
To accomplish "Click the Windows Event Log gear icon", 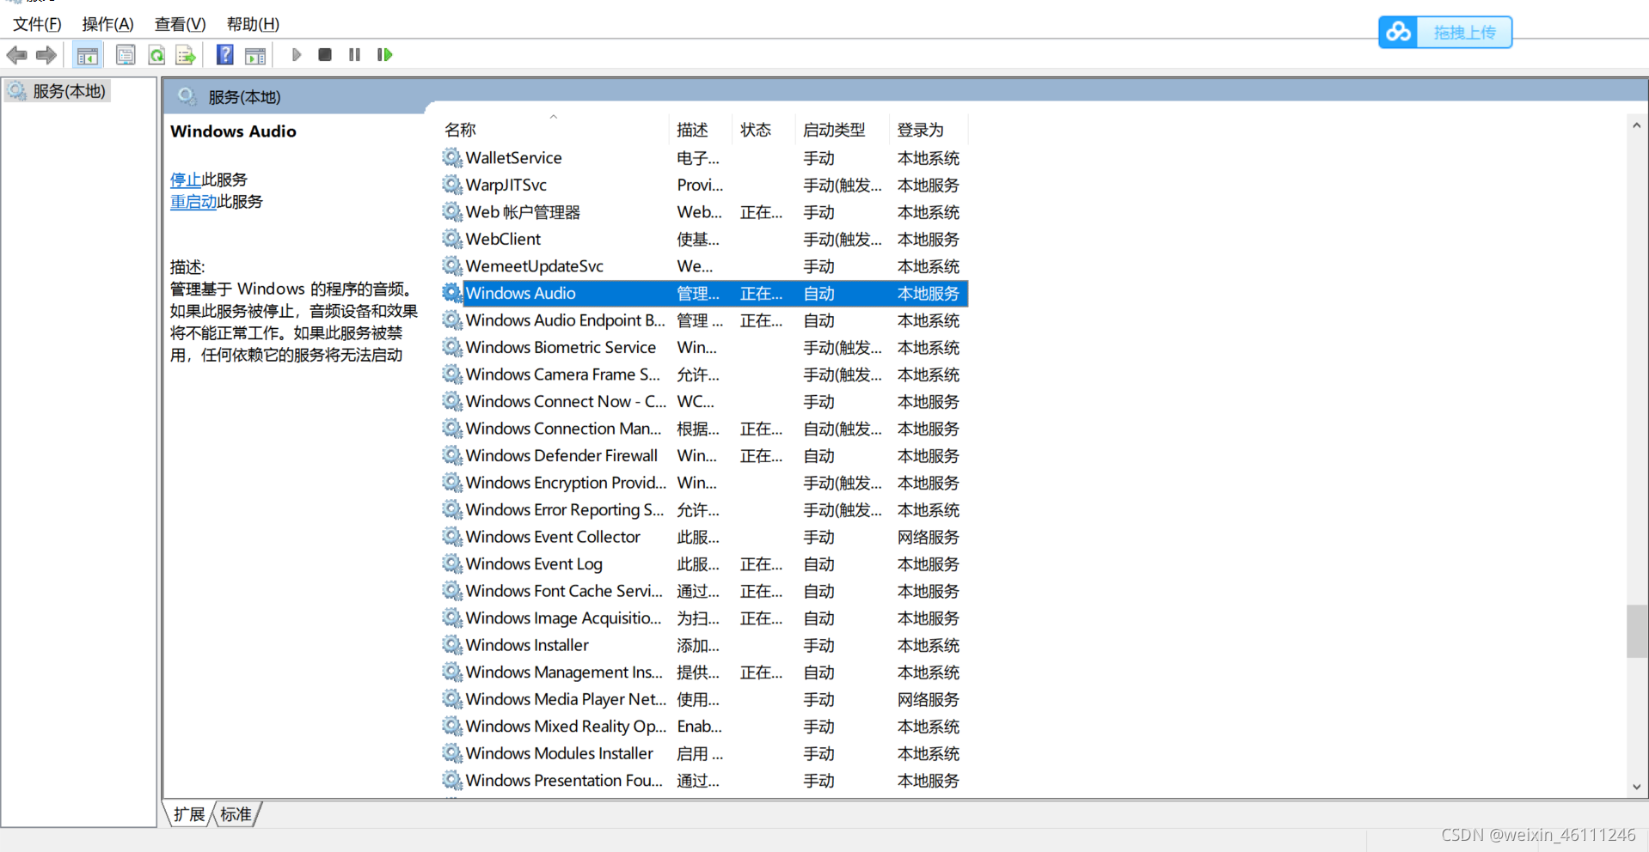I will coord(452,563).
